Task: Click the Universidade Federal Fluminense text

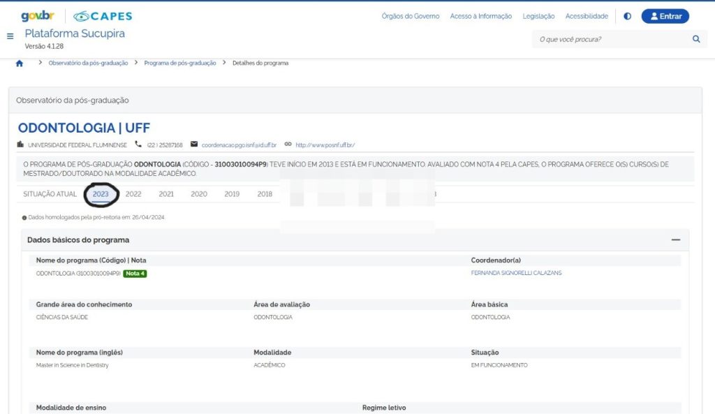Action: (78, 145)
